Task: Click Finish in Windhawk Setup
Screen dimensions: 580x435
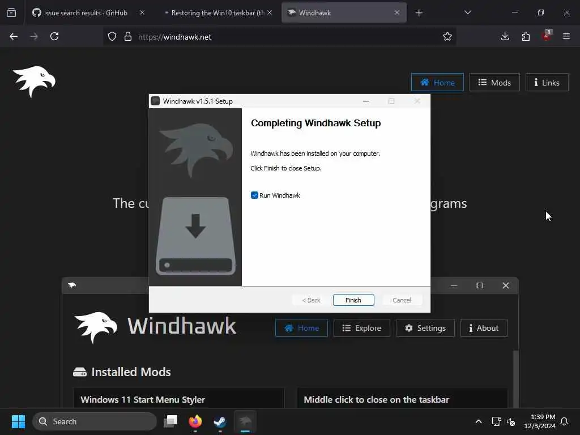Action: (x=353, y=300)
